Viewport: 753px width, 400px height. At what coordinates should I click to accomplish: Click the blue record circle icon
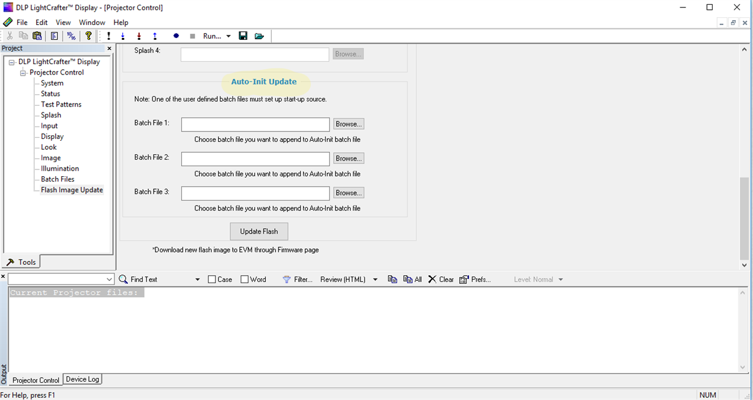tap(176, 36)
